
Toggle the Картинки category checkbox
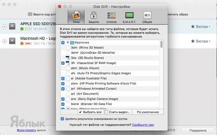click(x=63, y=43)
